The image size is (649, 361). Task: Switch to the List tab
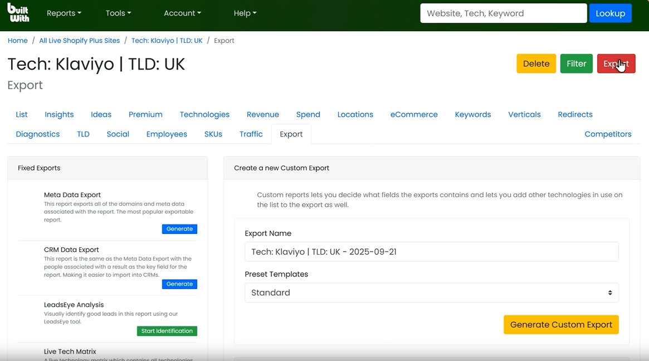coord(22,115)
